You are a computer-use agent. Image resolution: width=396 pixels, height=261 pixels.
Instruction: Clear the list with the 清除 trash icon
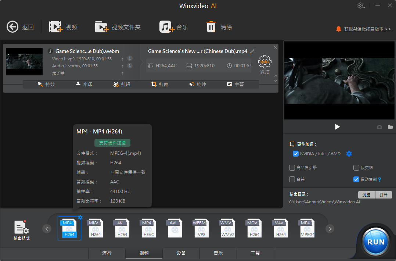click(x=211, y=27)
